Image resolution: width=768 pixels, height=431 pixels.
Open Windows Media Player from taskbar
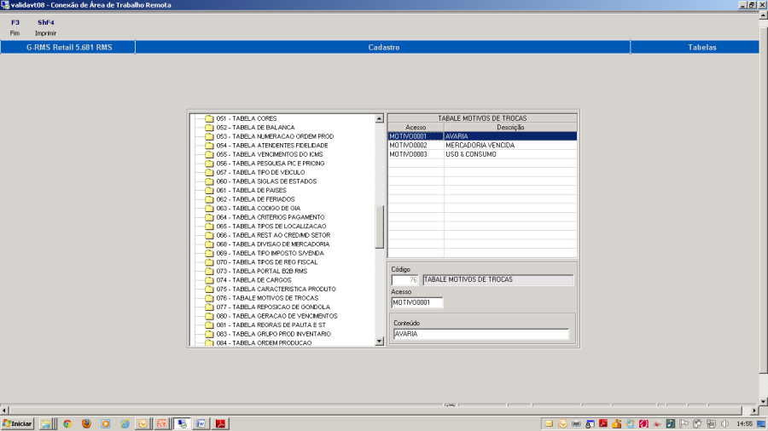(x=105, y=423)
